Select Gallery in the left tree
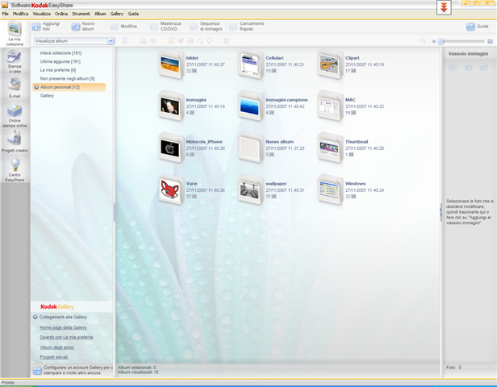Viewport: 497px width, 387px height. point(47,96)
